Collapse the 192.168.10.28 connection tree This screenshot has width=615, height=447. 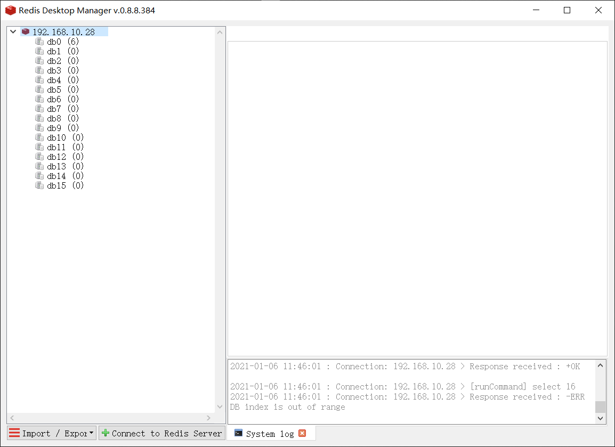[x=13, y=32]
